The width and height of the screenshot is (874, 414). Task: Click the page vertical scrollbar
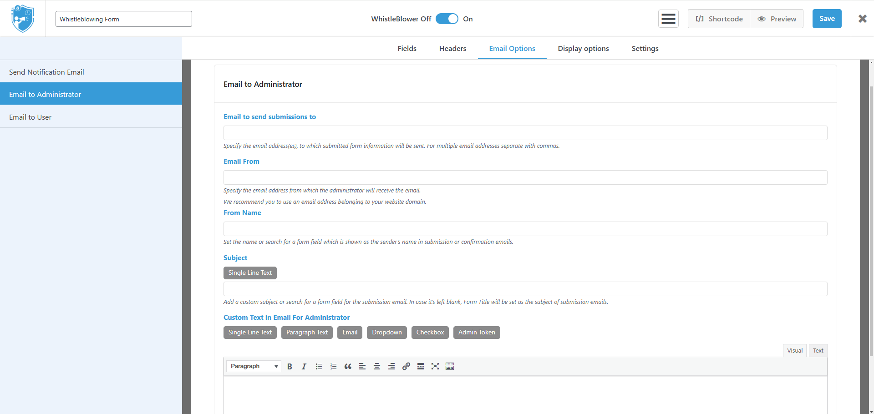[871, 221]
